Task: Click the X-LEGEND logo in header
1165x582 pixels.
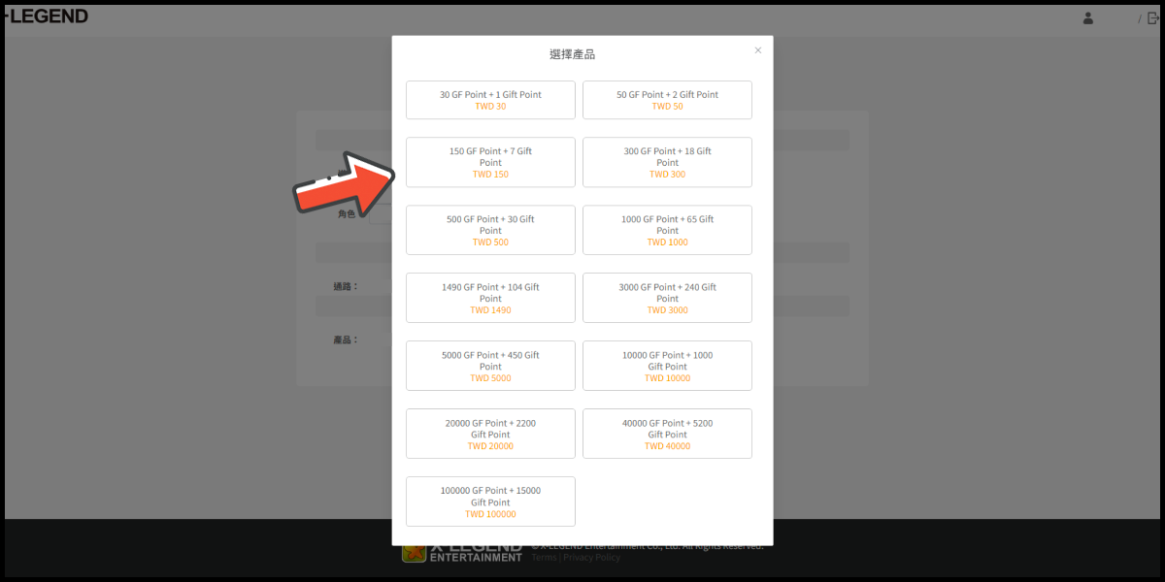Action: pyautogui.click(x=47, y=16)
